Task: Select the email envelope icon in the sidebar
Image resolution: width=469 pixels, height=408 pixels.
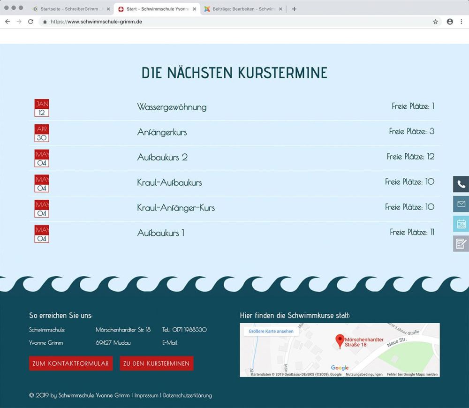Action: click(461, 204)
